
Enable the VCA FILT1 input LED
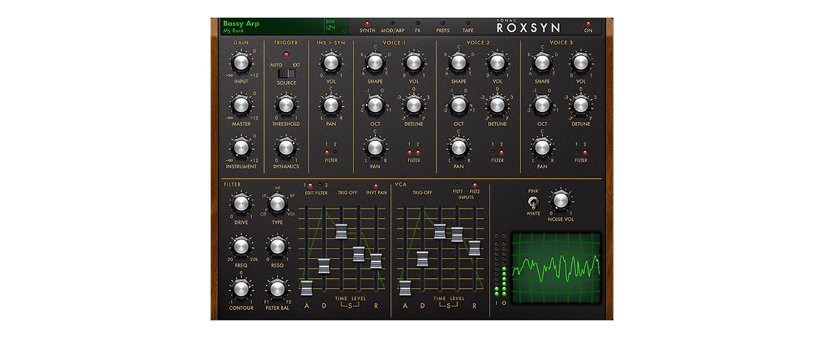[457, 186]
